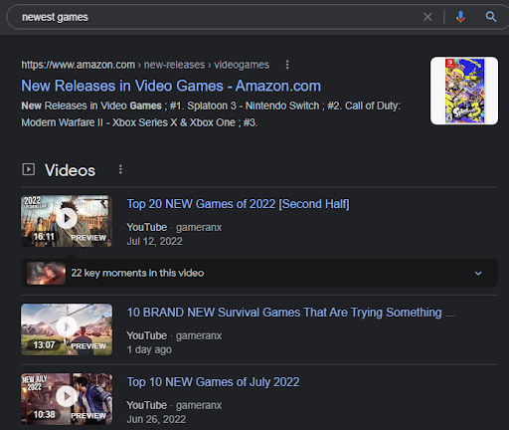
Task: Start voice search with the microphone icon
Action: coord(460,17)
